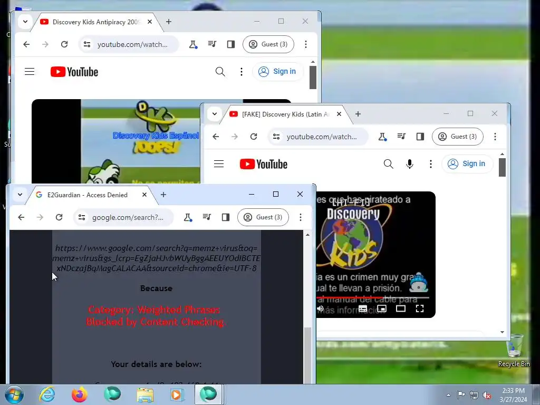Close the Discovery Kids Antipiracy tab

click(x=149, y=22)
